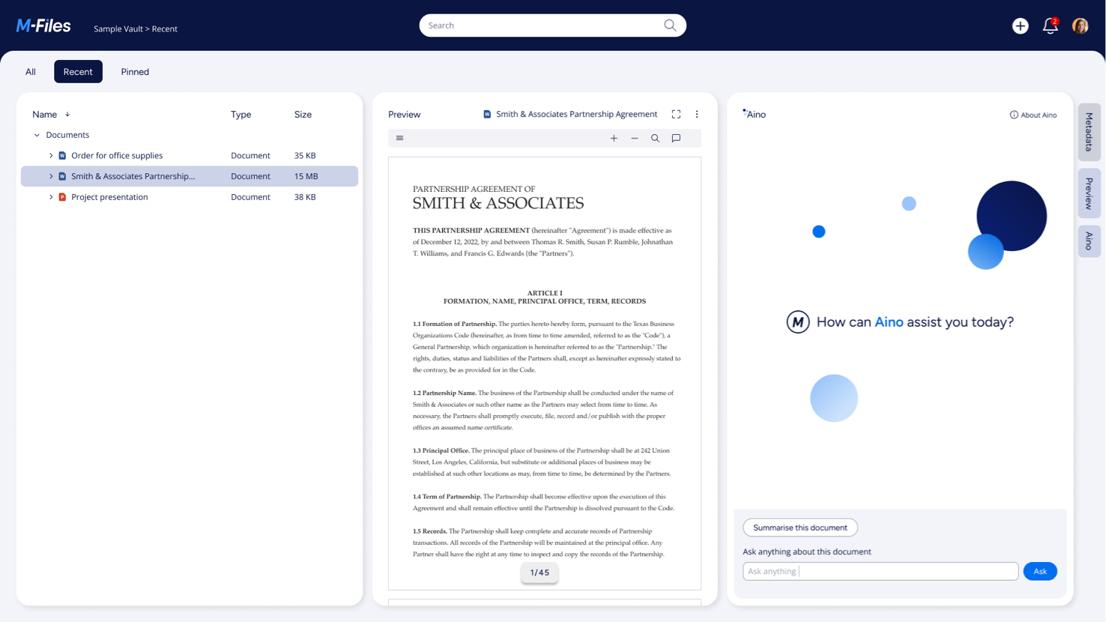1106x622 pixels.
Task: Open the notifications bell
Action: click(x=1050, y=26)
